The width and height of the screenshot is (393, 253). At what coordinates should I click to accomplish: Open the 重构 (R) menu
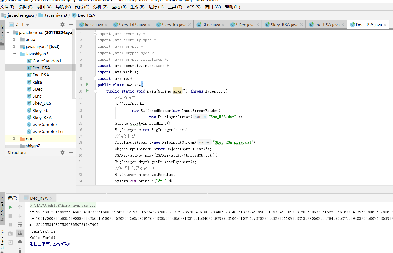click(x=119, y=7)
